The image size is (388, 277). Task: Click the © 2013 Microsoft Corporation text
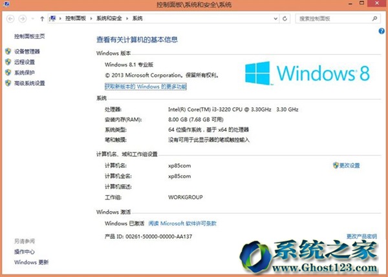click(162, 75)
